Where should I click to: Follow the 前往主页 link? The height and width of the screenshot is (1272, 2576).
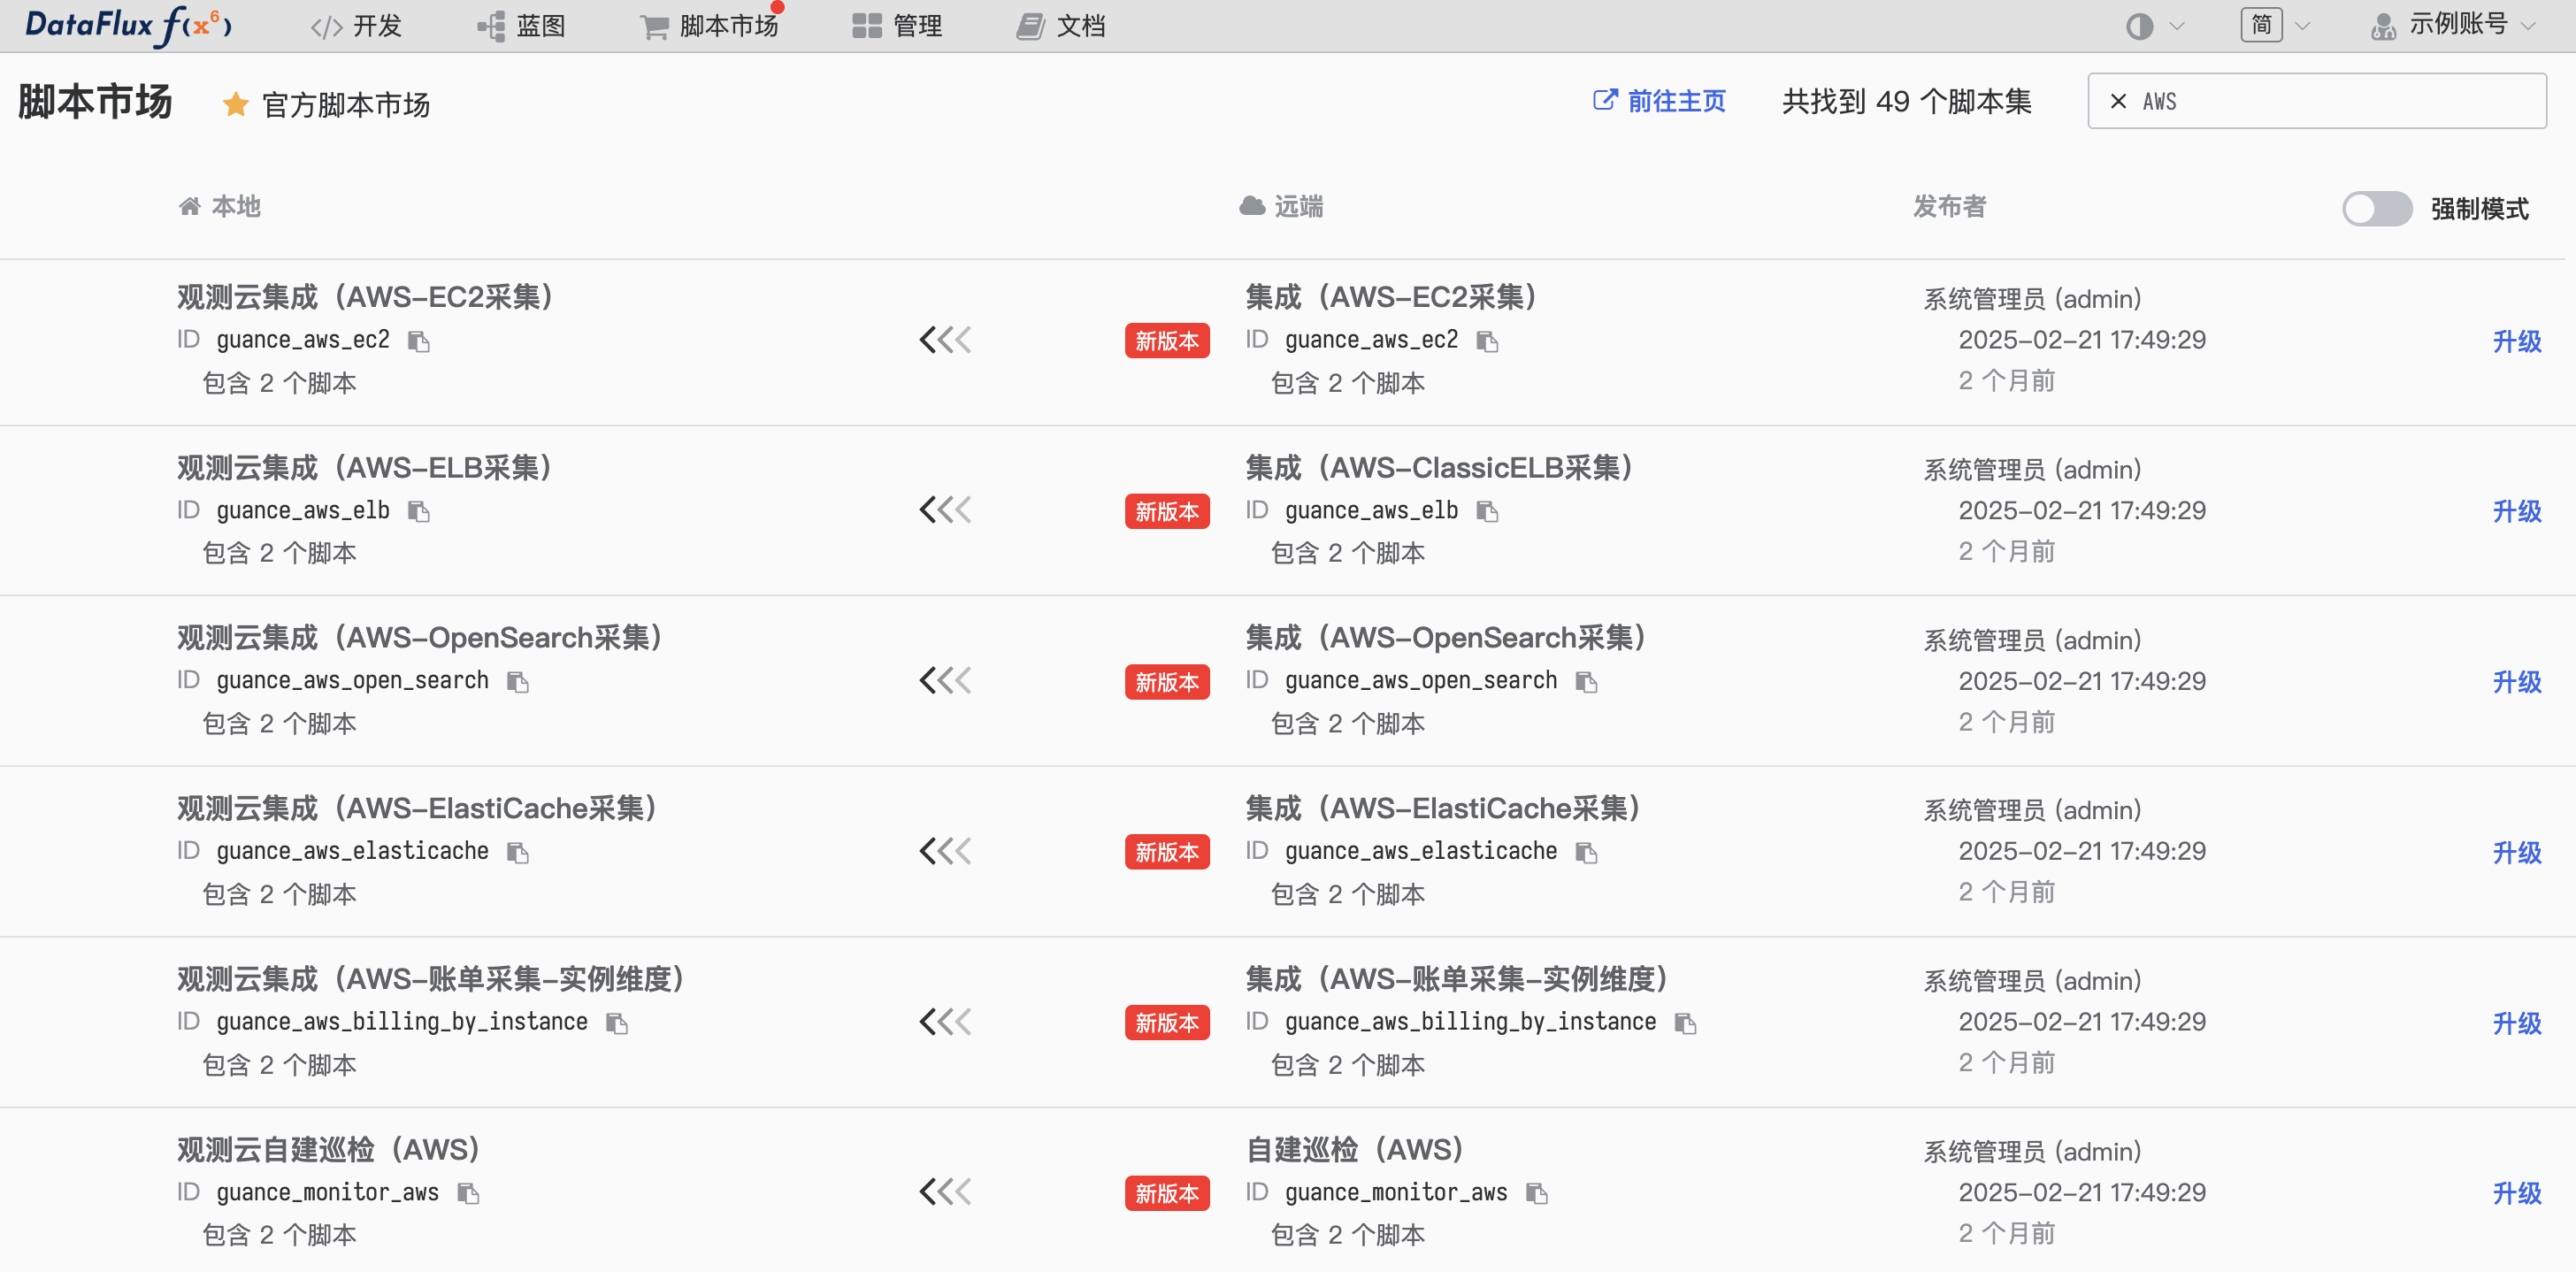[x=1660, y=101]
